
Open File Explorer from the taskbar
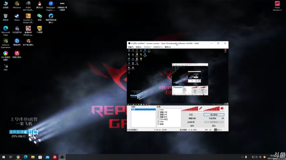pyautogui.click(x=33, y=157)
